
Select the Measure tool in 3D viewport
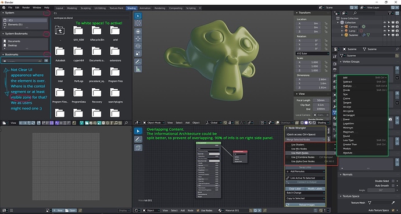138,69
